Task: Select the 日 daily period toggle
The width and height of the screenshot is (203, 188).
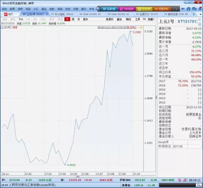Action: pyautogui.click(x=67, y=19)
